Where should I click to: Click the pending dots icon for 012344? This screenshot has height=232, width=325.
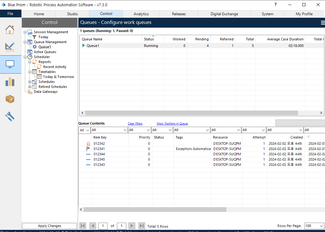(x=88, y=154)
